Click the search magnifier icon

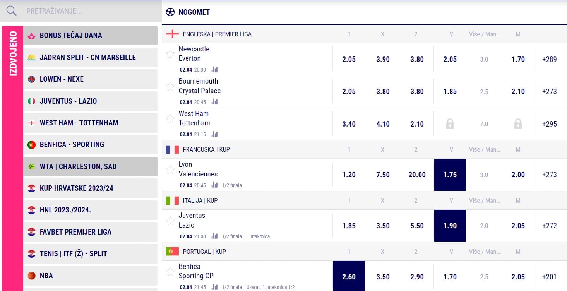tap(12, 11)
